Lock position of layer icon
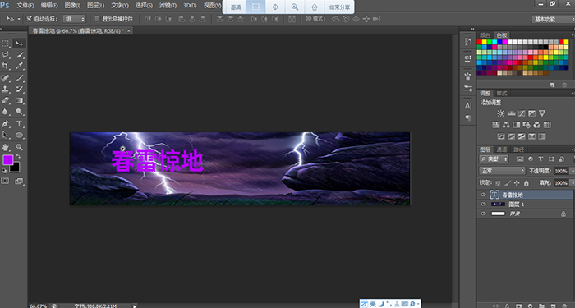This screenshot has width=575, height=308. [x=517, y=182]
